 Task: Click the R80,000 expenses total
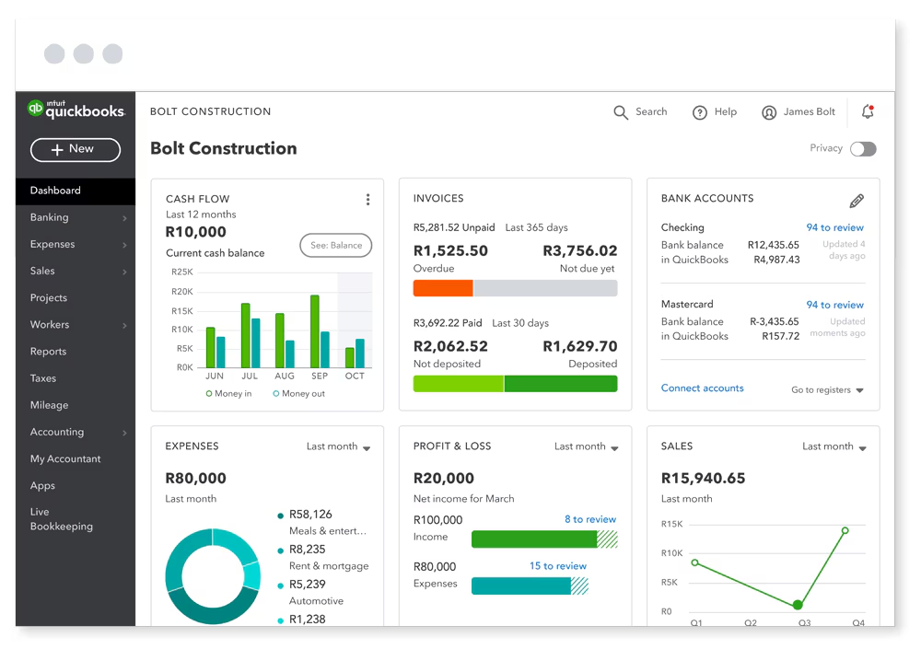(x=195, y=479)
